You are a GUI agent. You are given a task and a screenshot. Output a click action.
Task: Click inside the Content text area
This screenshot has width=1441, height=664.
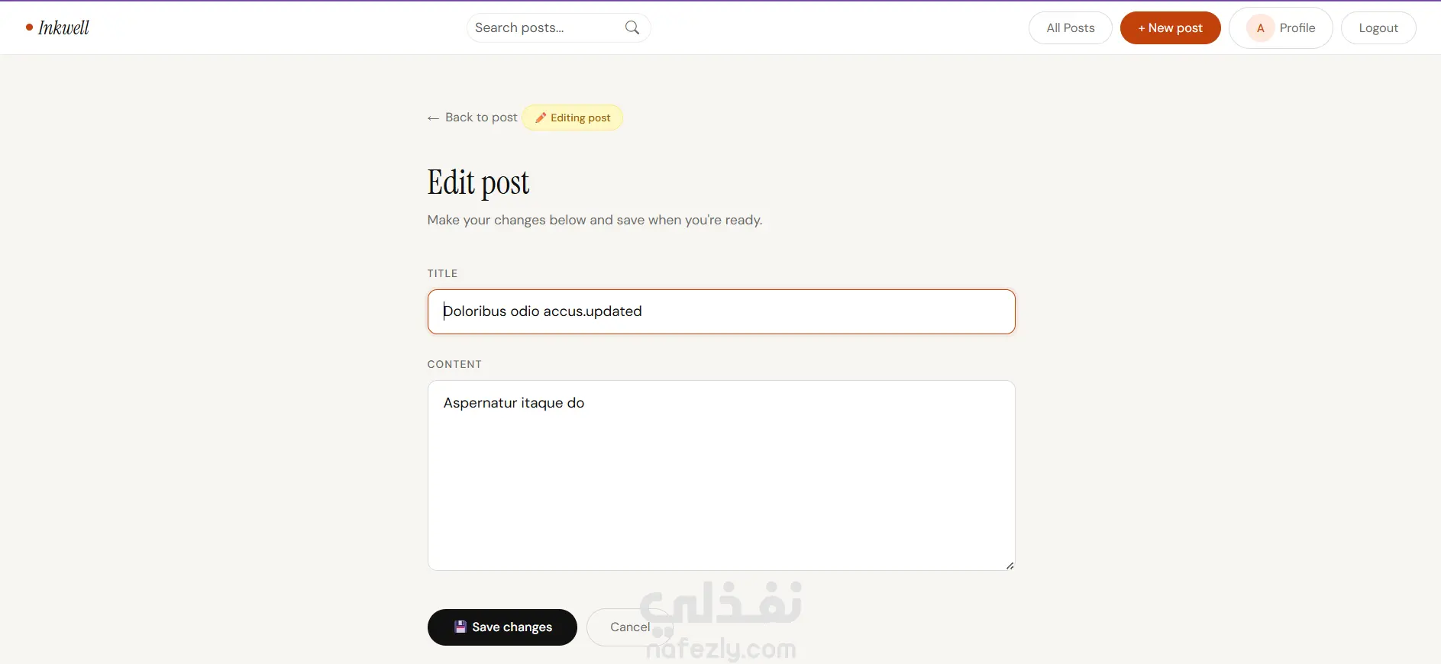point(721,475)
